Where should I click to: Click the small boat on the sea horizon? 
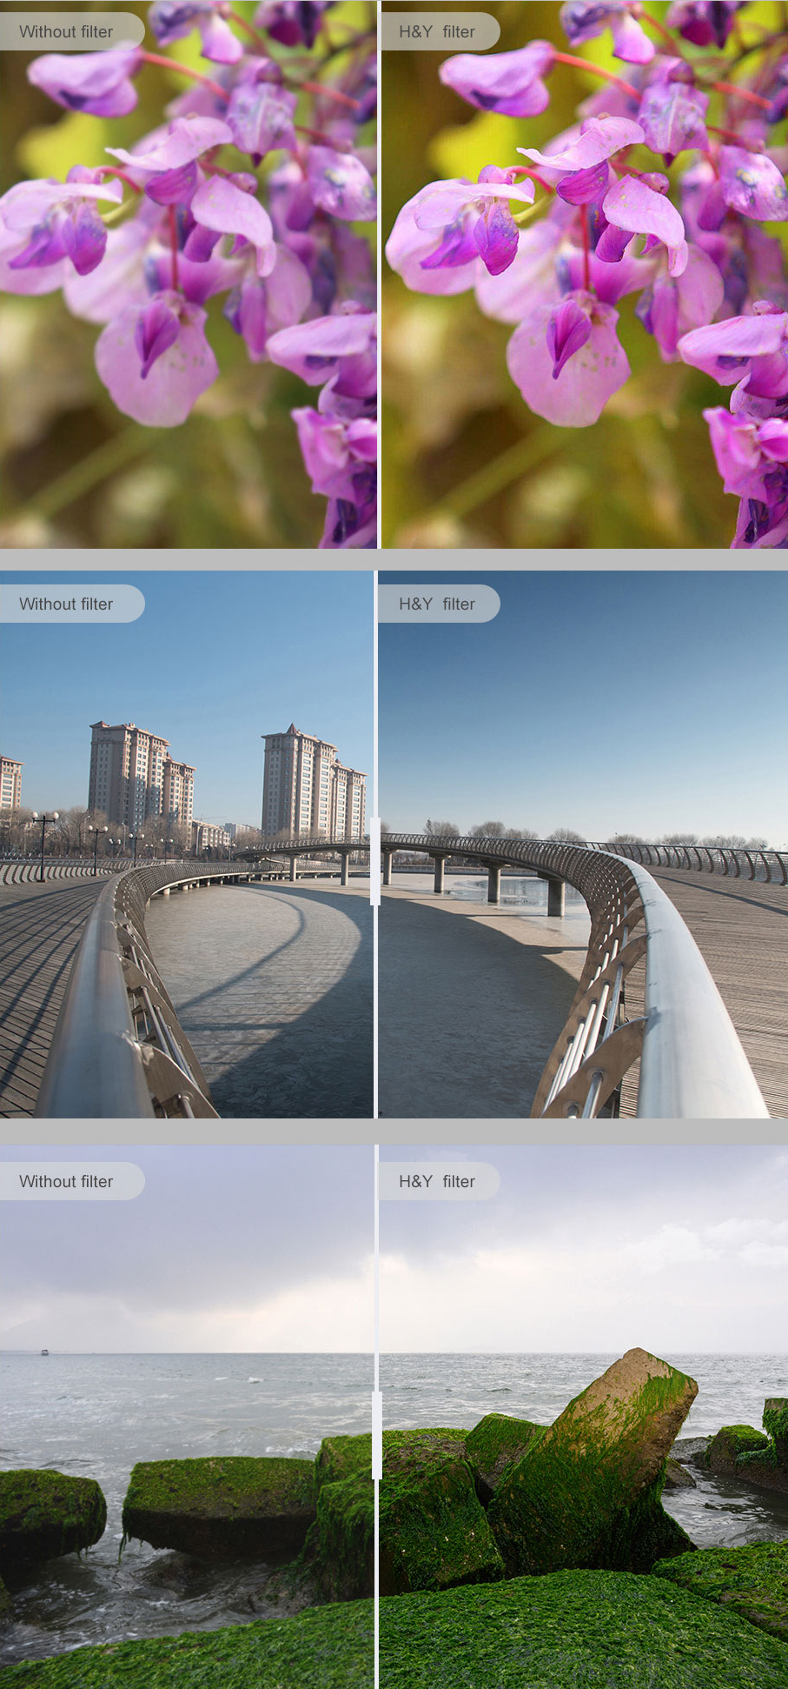click(44, 1352)
